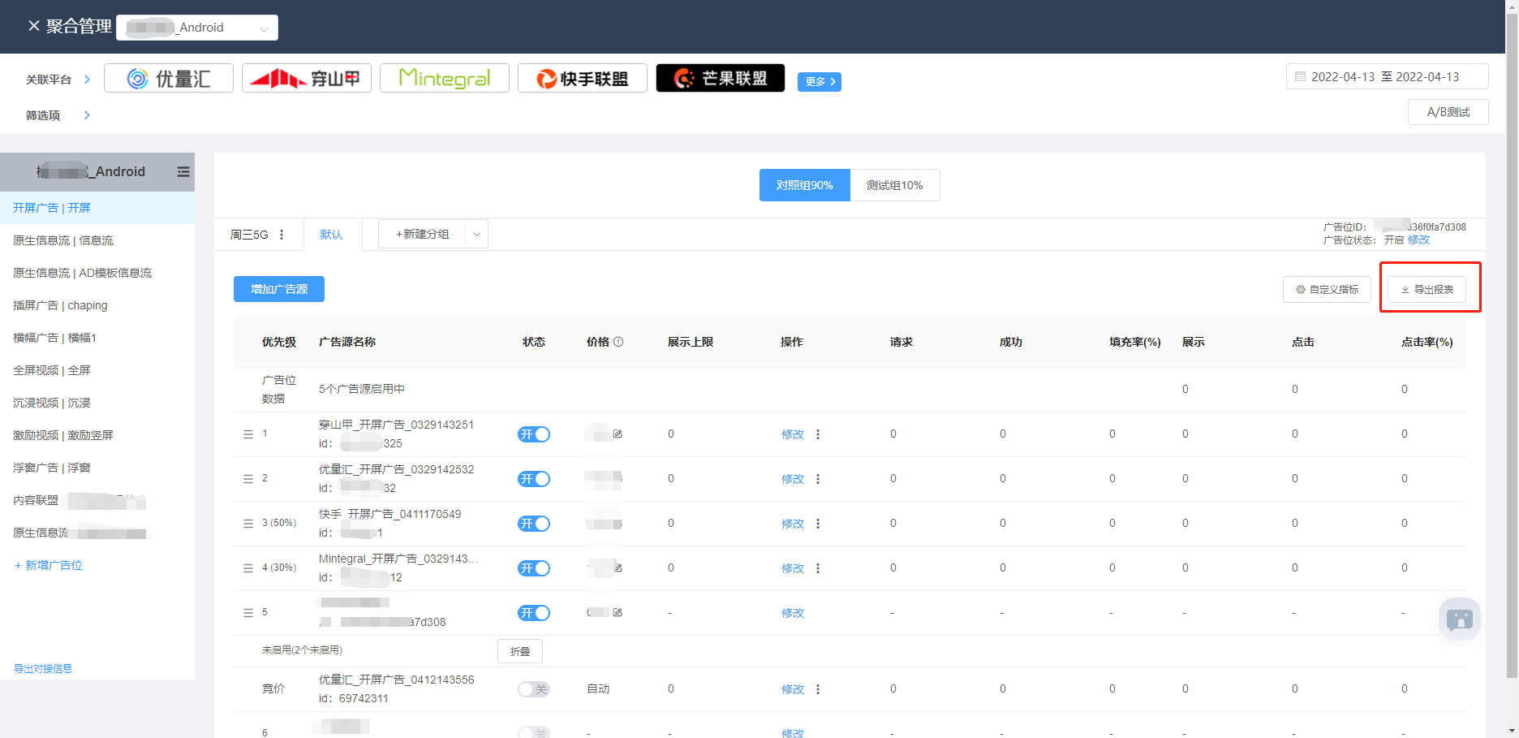Open 自定义指标 settings
1519x738 pixels.
point(1327,289)
